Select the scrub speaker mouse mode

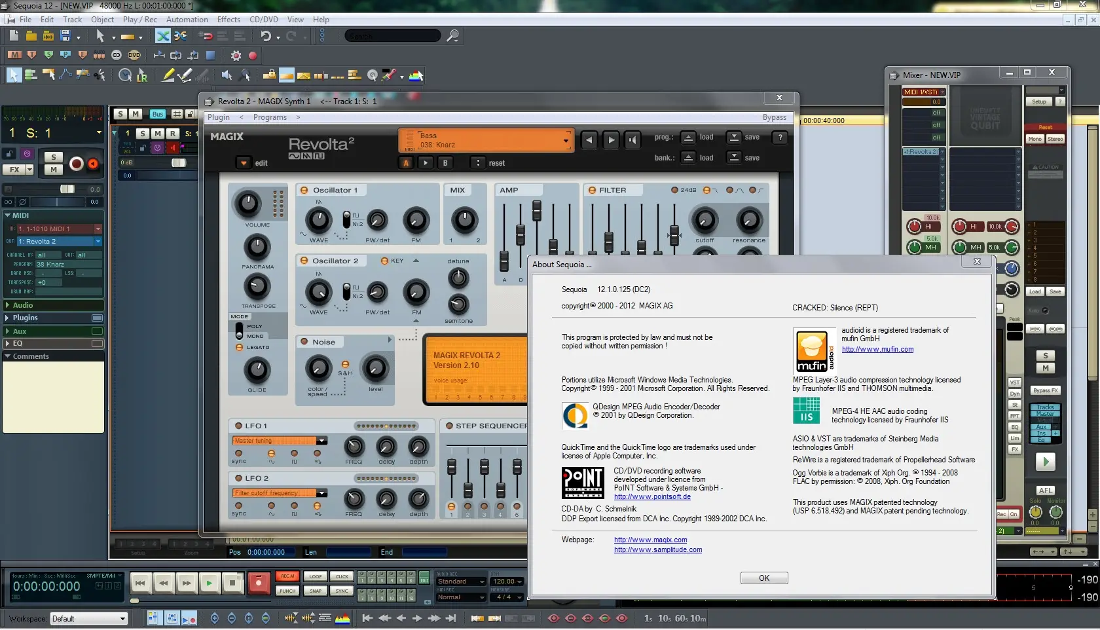tap(227, 75)
